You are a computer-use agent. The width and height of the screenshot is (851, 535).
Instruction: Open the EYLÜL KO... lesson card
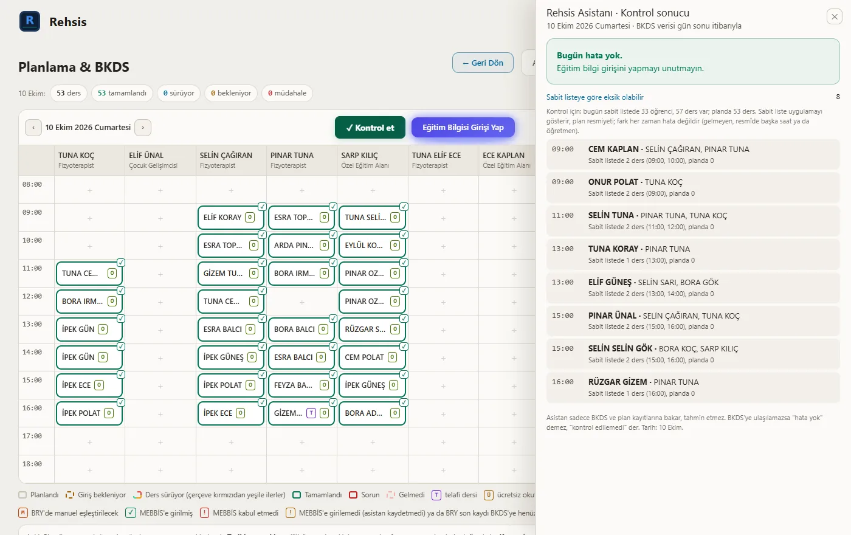(373, 246)
